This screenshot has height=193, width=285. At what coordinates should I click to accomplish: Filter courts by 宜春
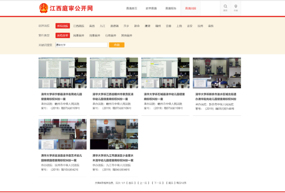[168, 26]
